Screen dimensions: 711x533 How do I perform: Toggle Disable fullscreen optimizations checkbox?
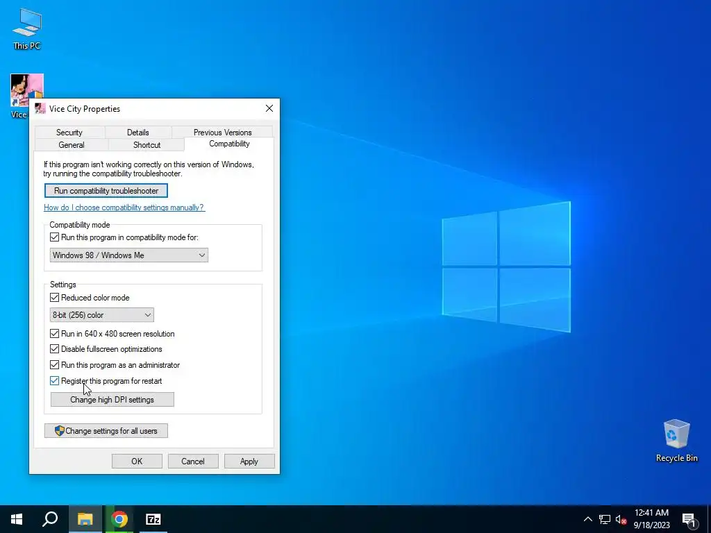[54, 349]
